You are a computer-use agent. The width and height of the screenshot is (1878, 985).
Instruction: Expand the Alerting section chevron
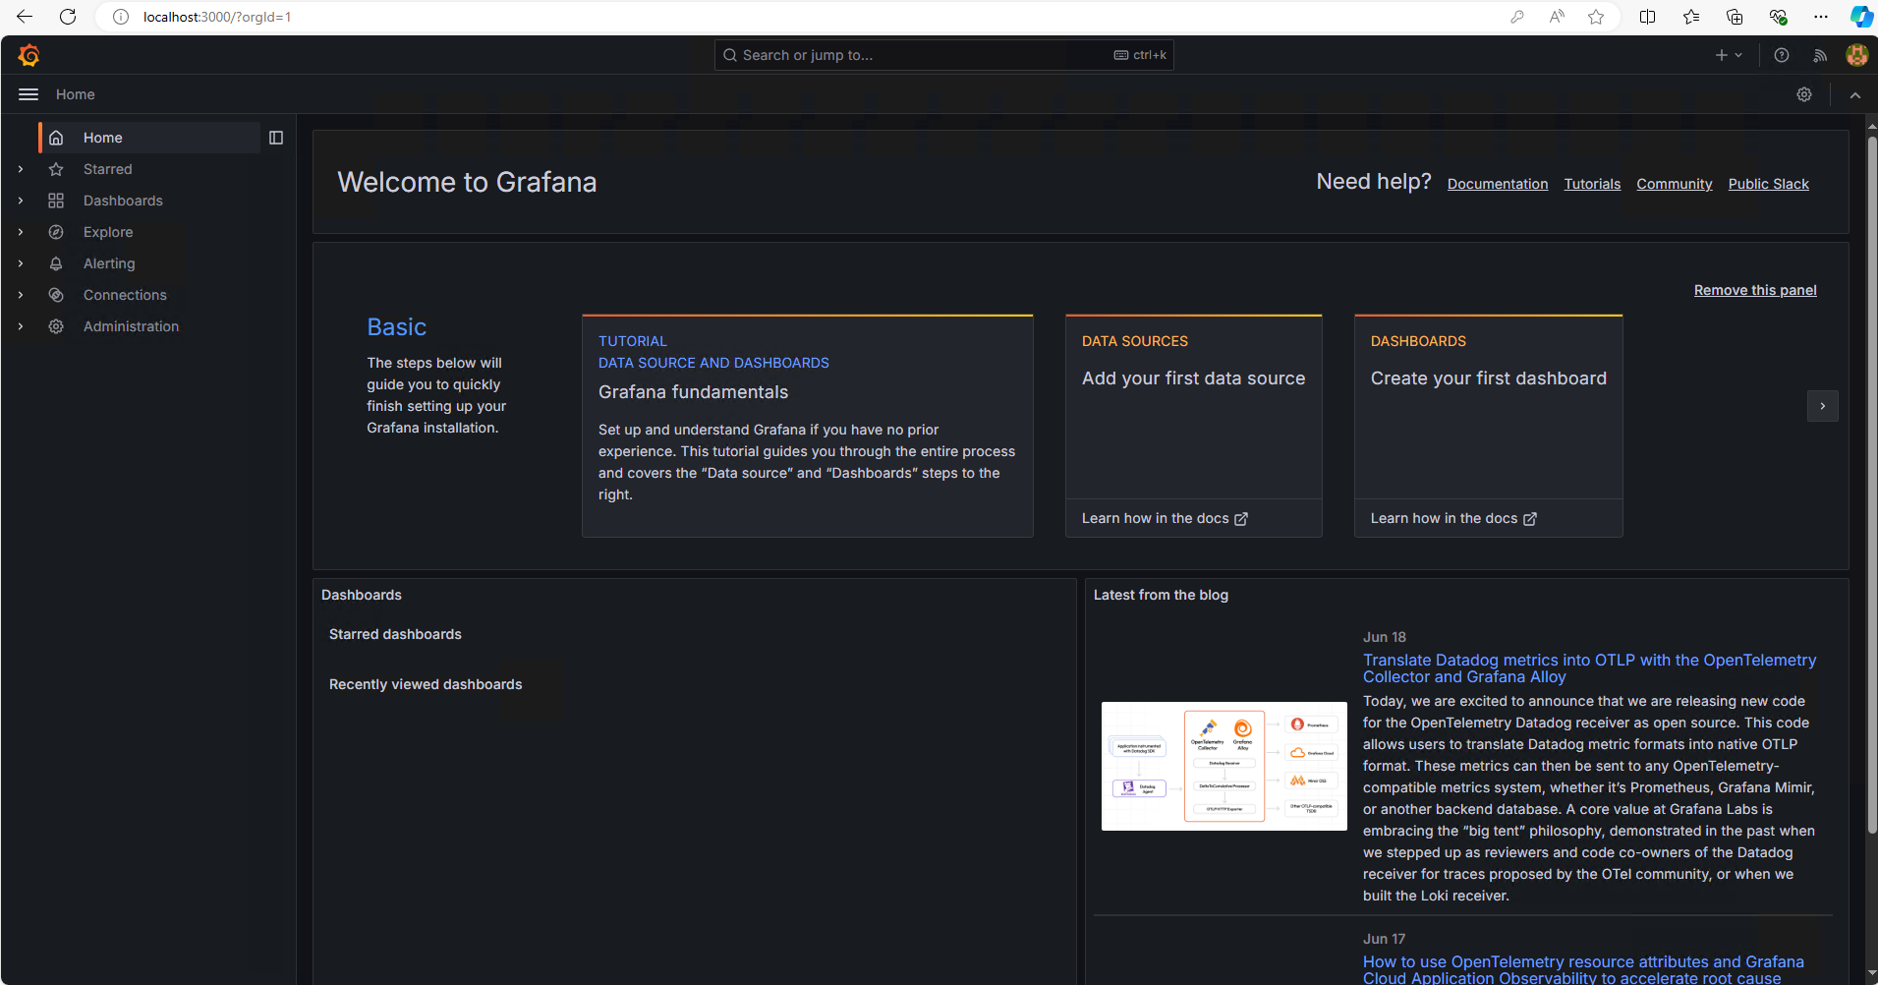pyautogui.click(x=21, y=263)
